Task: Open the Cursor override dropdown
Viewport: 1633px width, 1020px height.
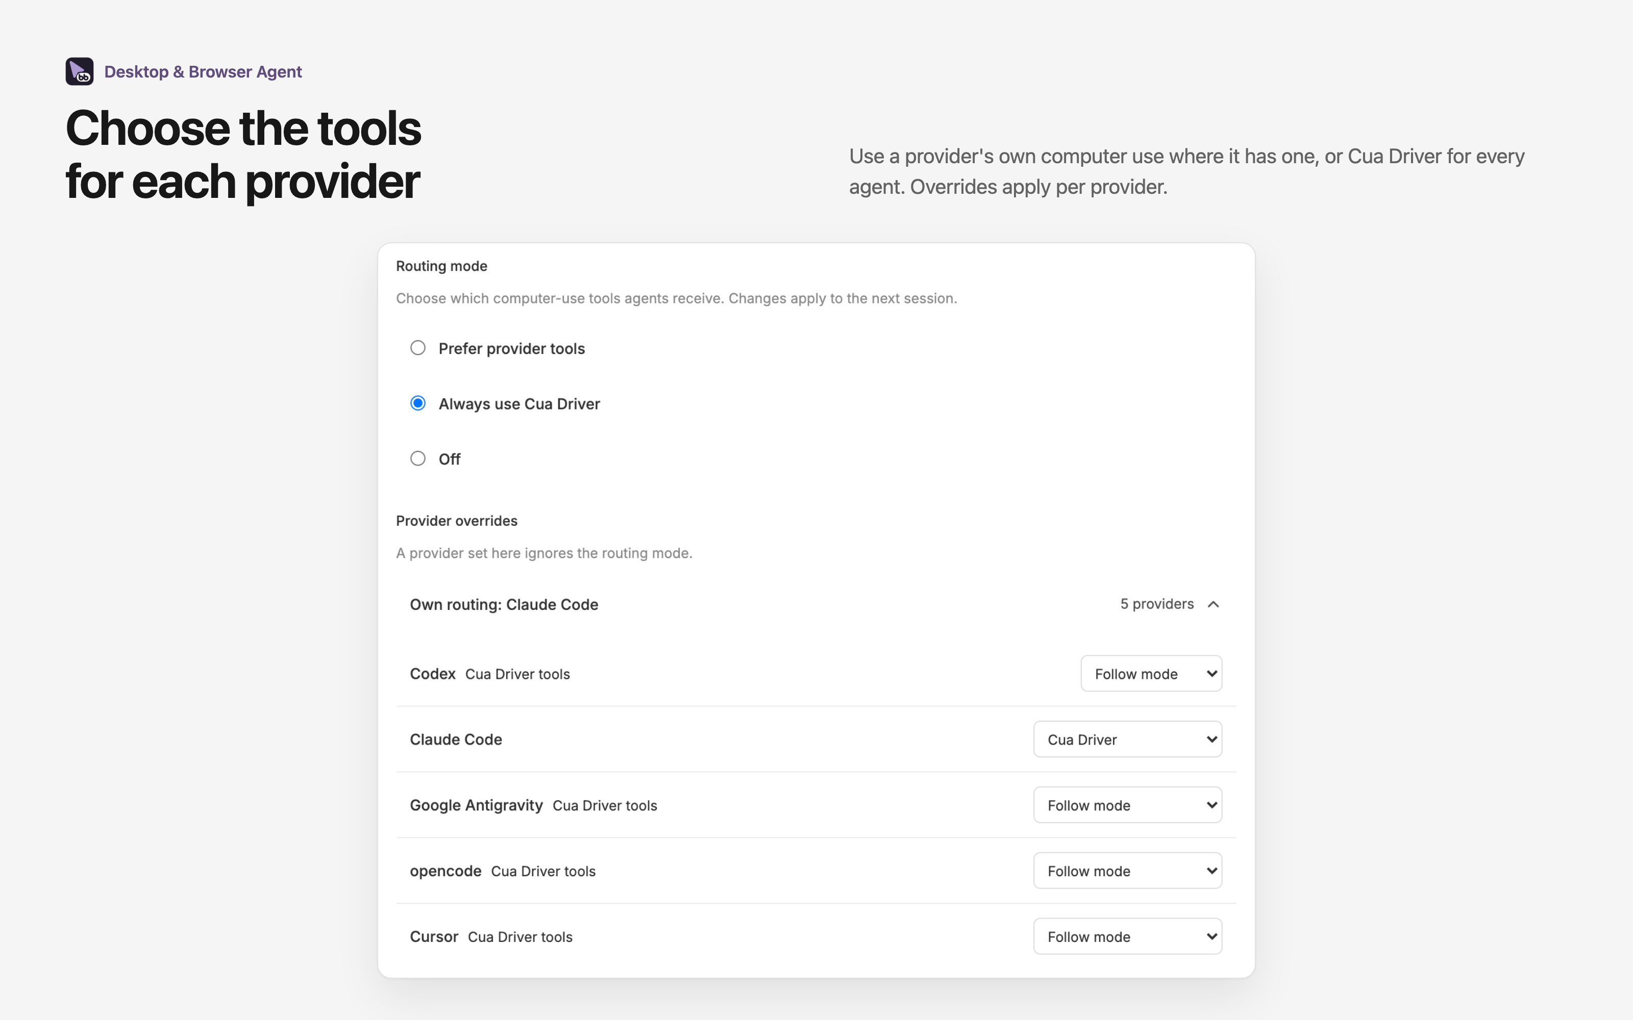Action: tap(1128, 936)
